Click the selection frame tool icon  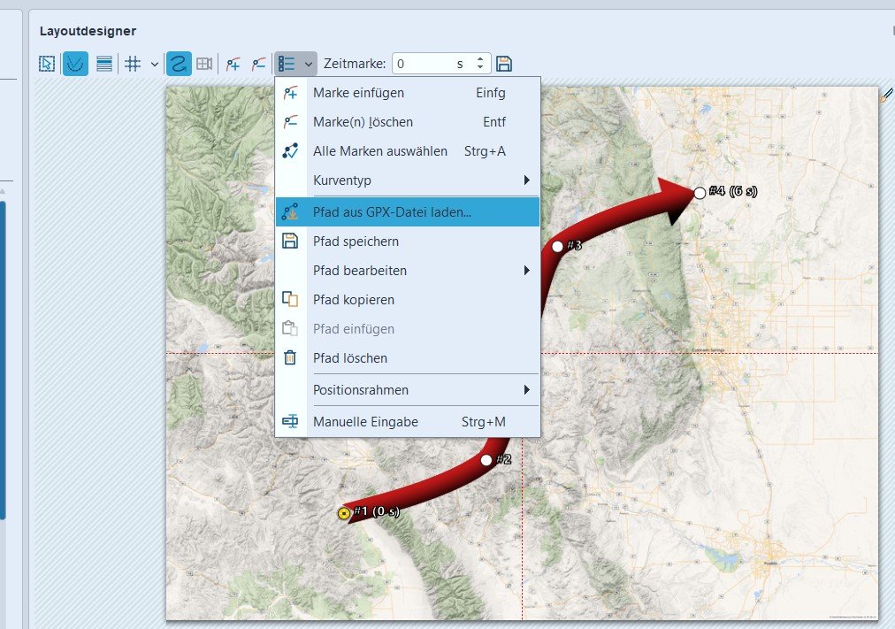[47, 64]
